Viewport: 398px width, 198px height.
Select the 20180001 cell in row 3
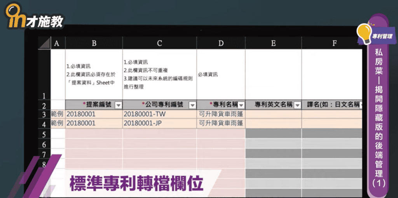coord(94,114)
